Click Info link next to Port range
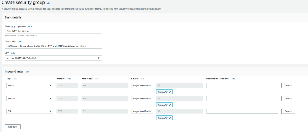308x132 pixels. tap(97, 79)
